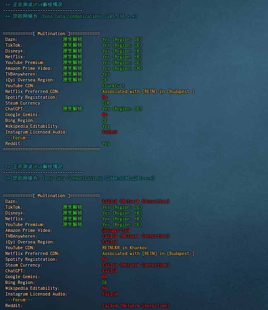Click IPv4 'YouTube Premium:' label
Image resolution: width=268 pixels, height=310 pixels.
point(25,63)
